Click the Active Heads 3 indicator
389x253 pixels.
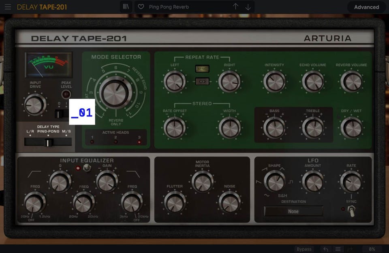click(x=139, y=142)
